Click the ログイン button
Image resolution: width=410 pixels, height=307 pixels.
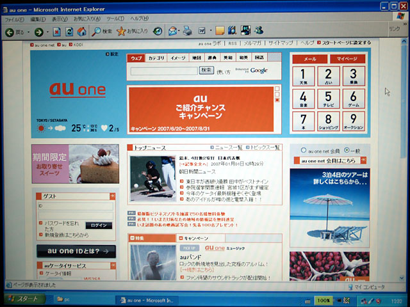pos(99,225)
